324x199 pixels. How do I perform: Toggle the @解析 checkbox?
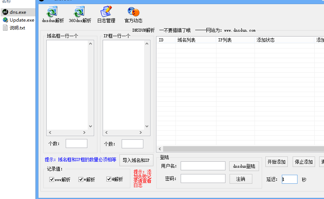coord(109,180)
